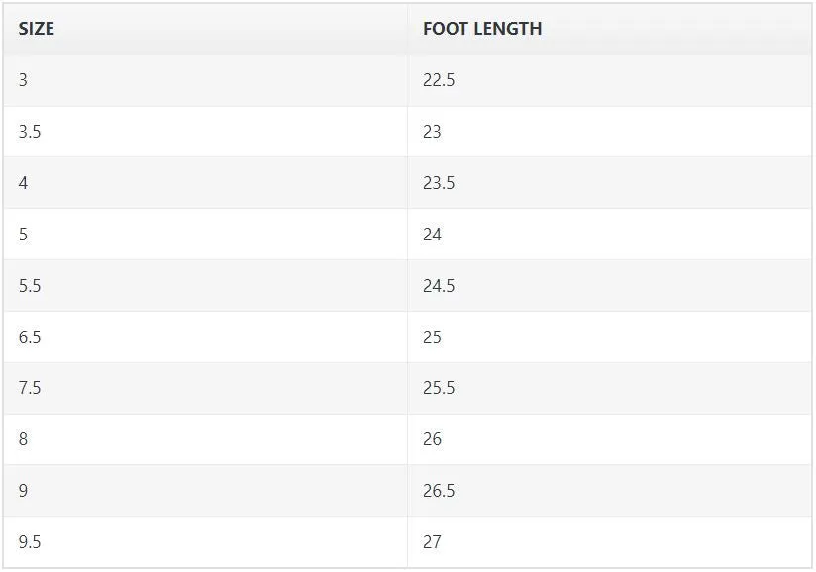Click the size 5 cell
The height and width of the screenshot is (572, 816).
click(206, 235)
